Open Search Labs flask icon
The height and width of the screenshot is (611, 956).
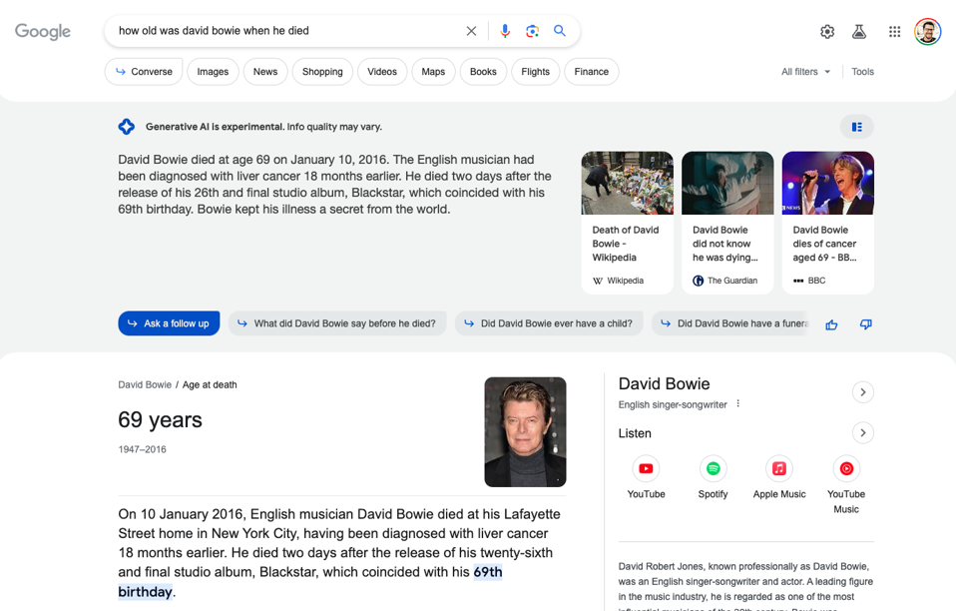pyautogui.click(x=859, y=32)
